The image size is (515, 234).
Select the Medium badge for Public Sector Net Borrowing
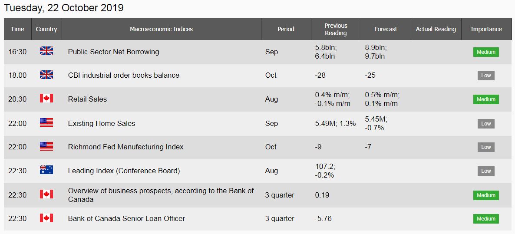click(486, 52)
